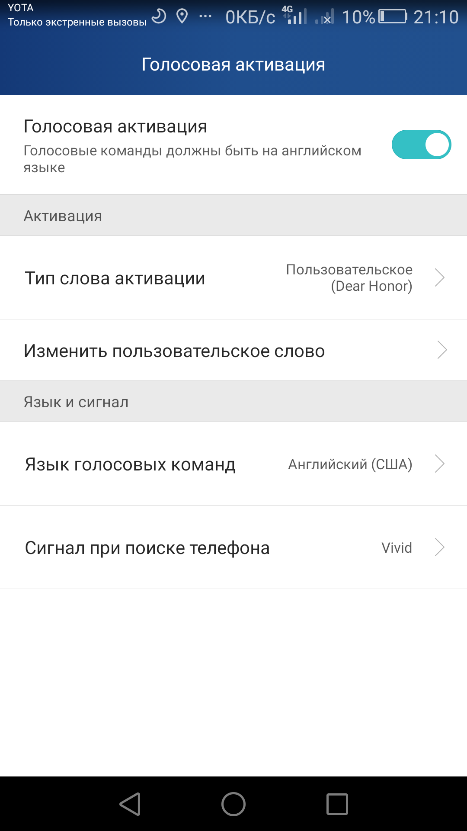
Task: Tap the Vivid signal value
Action: [397, 548]
